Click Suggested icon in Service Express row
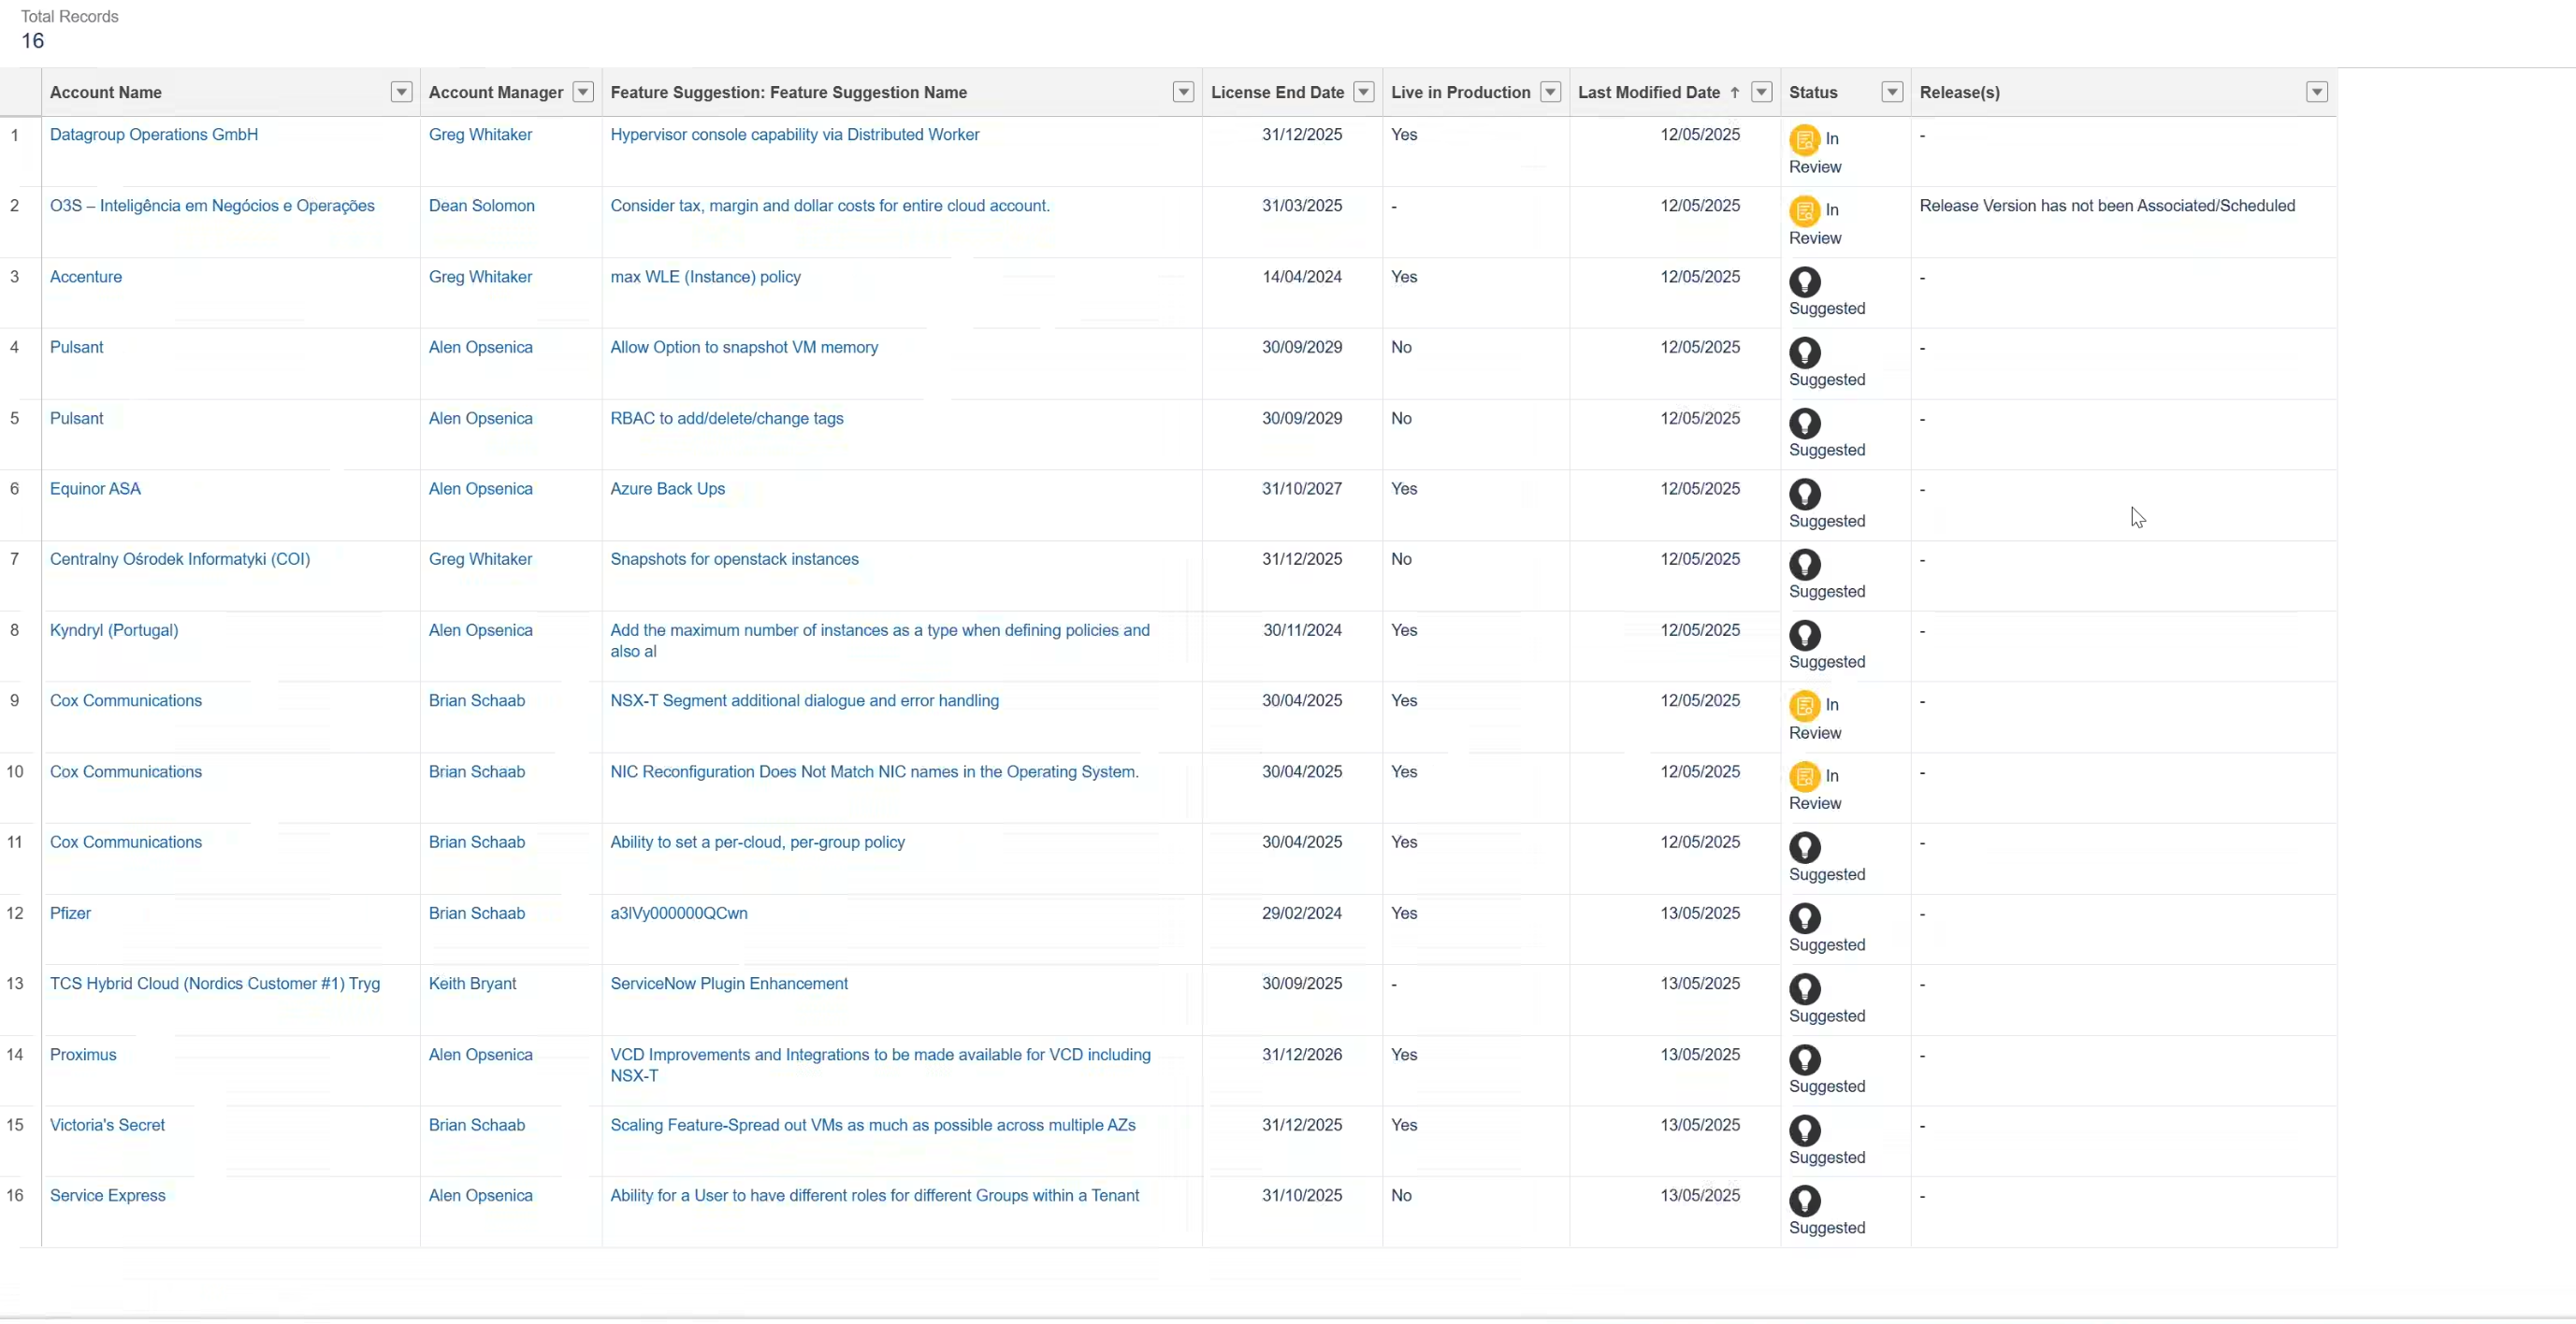Image resolution: width=2576 pixels, height=1324 pixels. [1804, 1200]
